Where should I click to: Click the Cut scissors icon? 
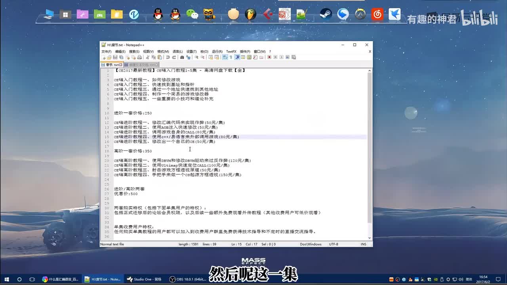coord(147,57)
